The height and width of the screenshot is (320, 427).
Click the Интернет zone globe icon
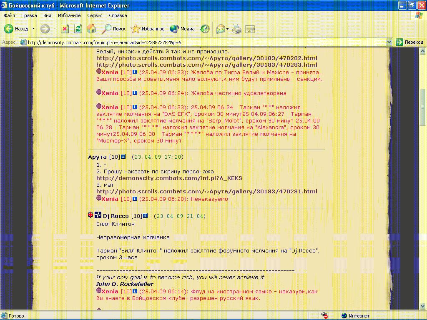click(344, 316)
